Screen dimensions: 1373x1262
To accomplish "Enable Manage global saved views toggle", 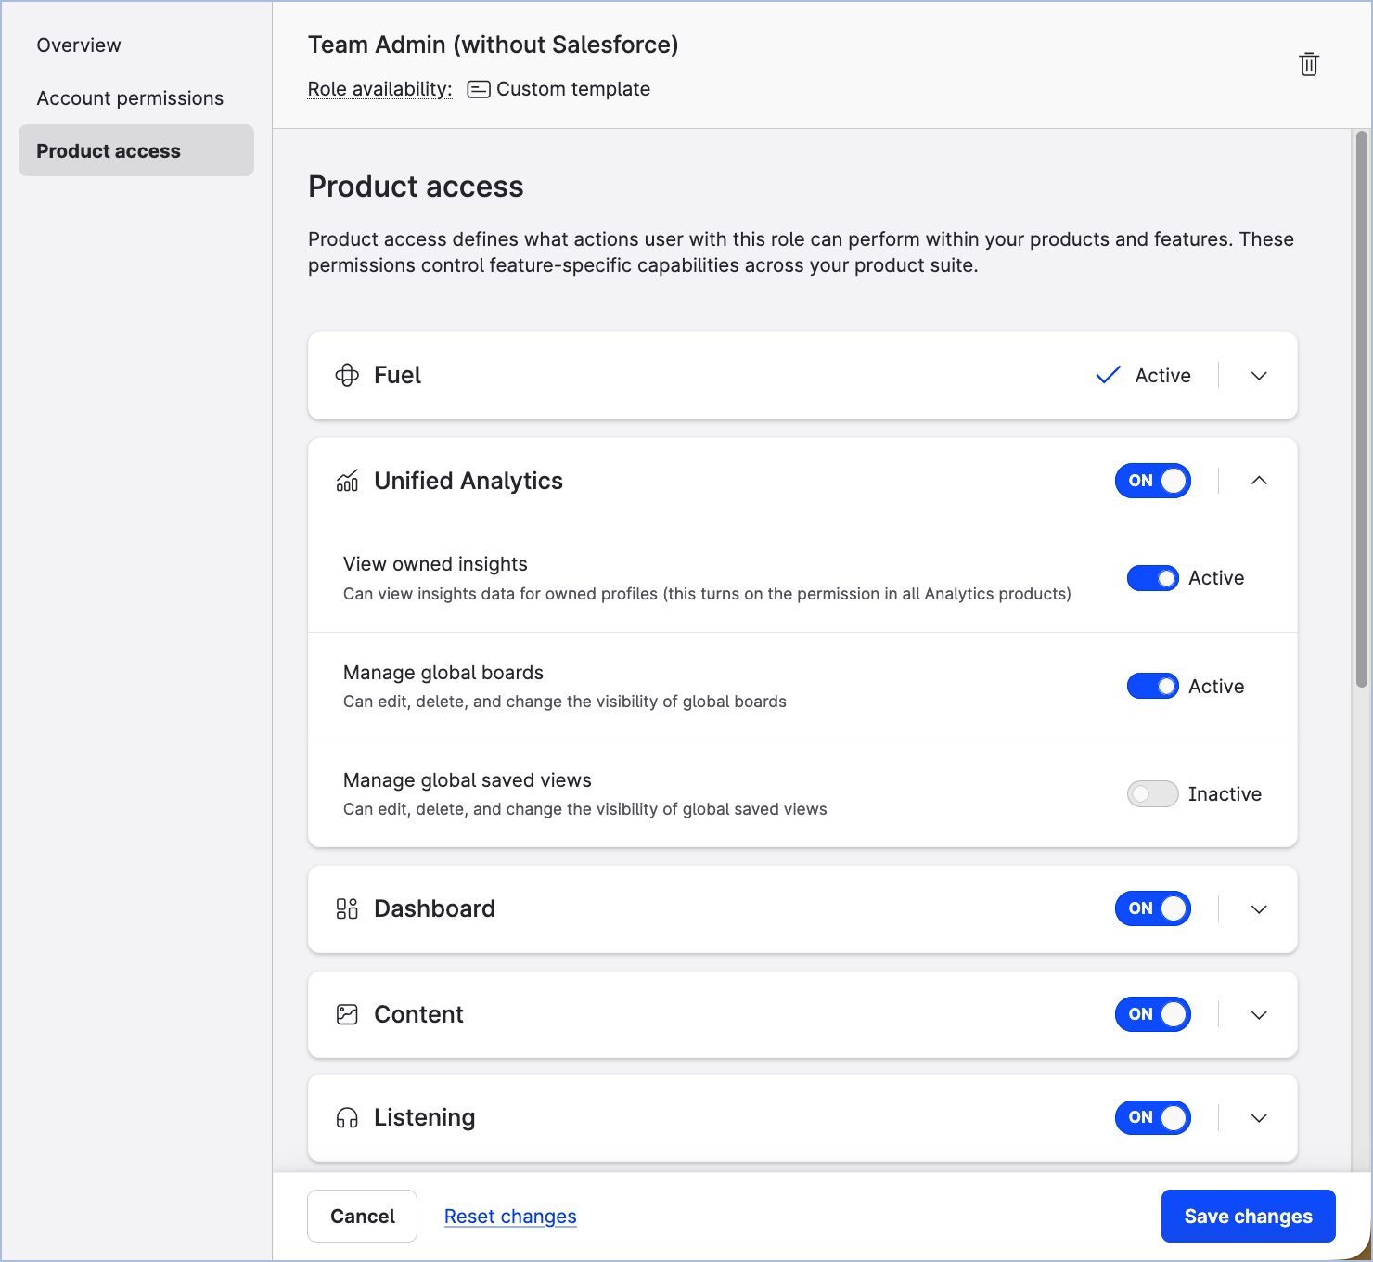I will (1152, 794).
